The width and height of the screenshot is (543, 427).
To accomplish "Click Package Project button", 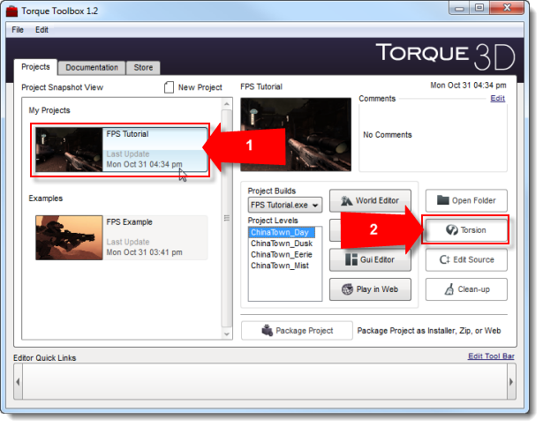I will [297, 331].
